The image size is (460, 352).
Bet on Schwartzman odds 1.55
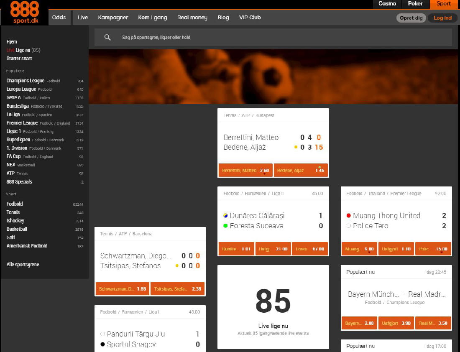(x=123, y=289)
